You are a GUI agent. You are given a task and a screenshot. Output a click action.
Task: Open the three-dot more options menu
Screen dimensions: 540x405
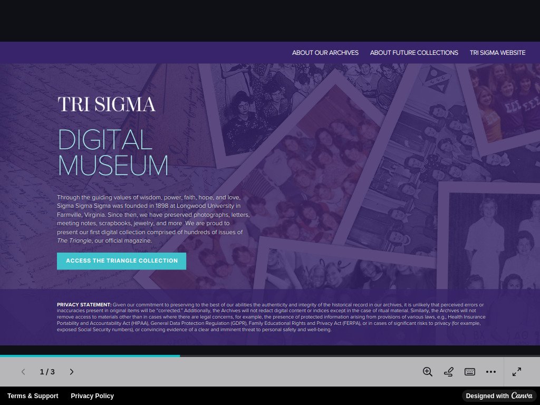[x=491, y=372]
